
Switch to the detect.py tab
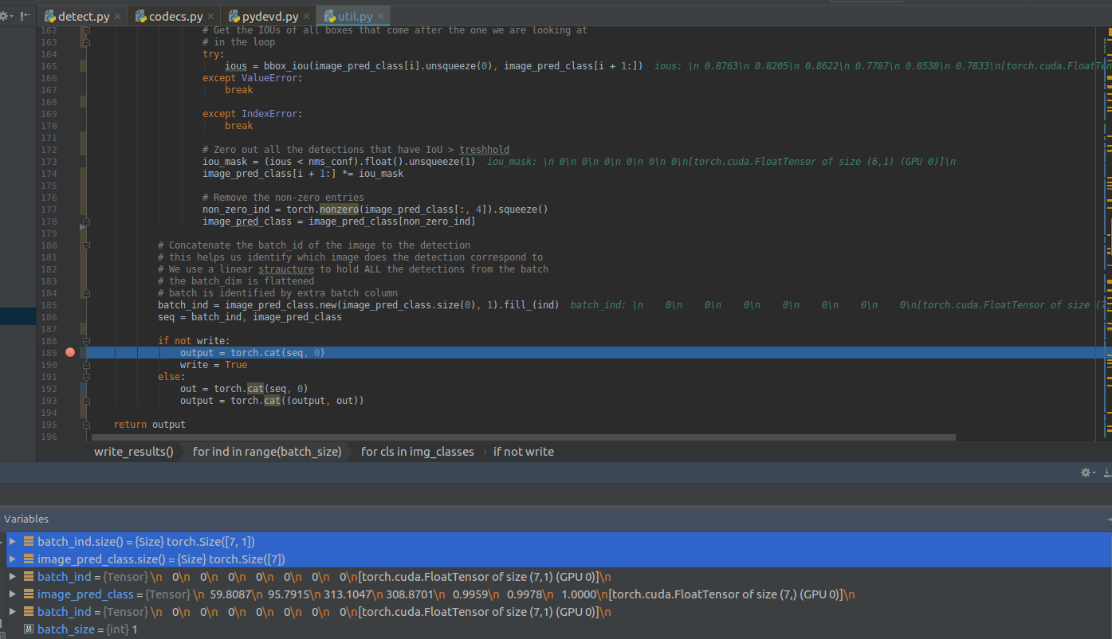(x=84, y=16)
